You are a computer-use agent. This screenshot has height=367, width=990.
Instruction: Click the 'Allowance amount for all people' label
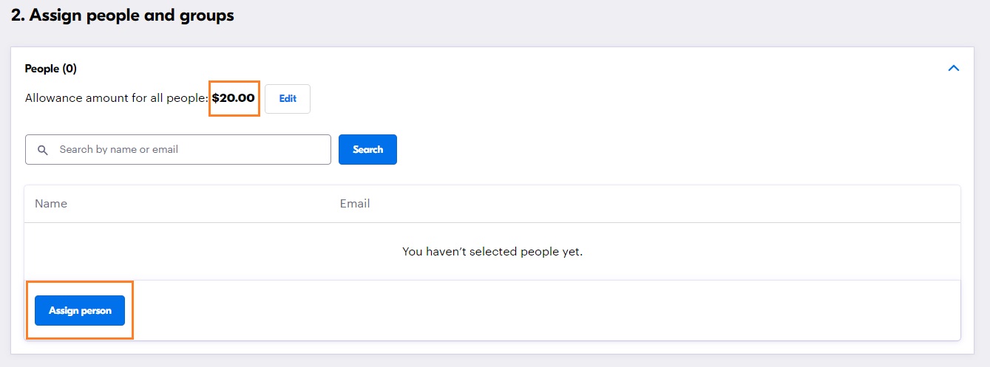tap(116, 98)
